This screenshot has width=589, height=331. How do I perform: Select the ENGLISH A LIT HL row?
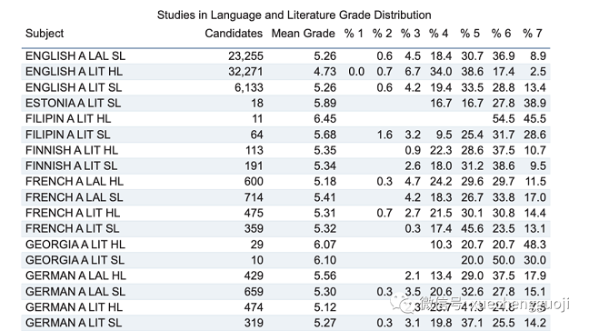click(285, 72)
